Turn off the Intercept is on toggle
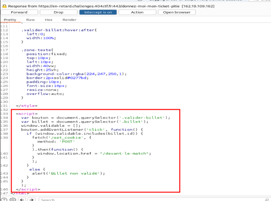Viewport: 271px width, 201px height. coord(98,12)
